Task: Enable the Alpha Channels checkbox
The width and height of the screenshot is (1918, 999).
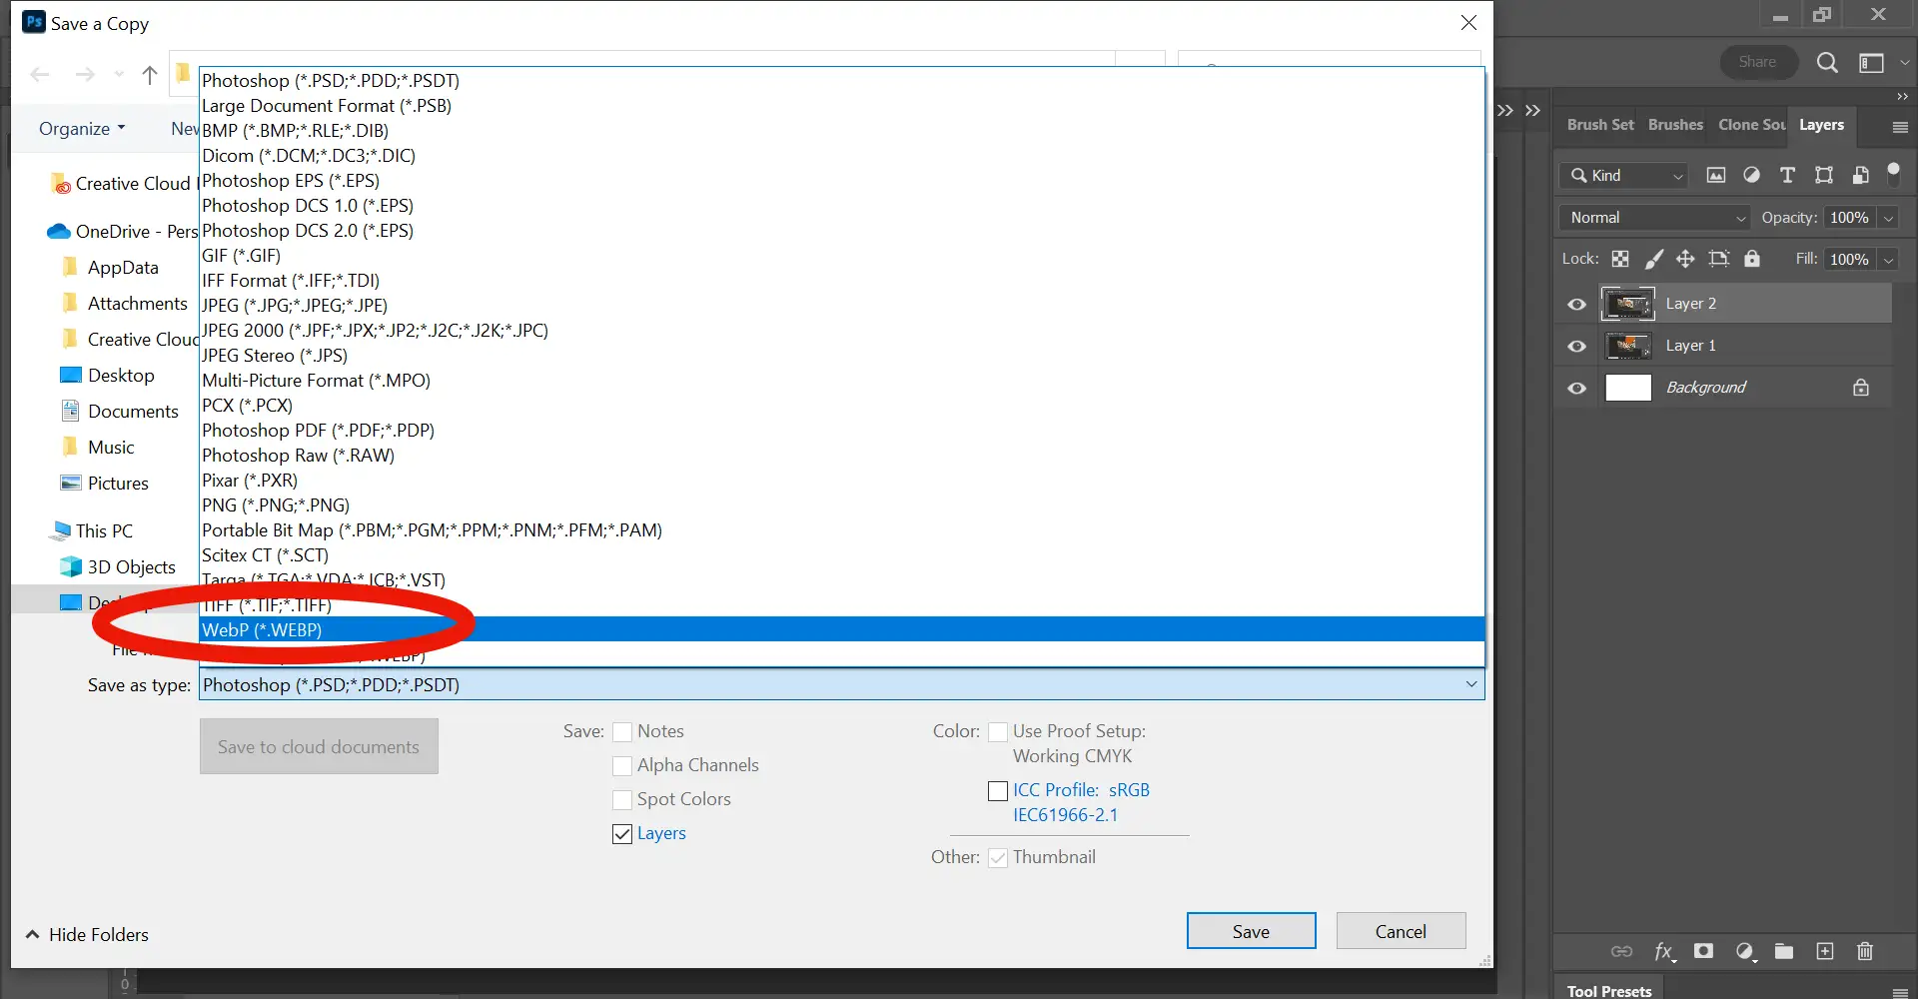Action: [622, 766]
